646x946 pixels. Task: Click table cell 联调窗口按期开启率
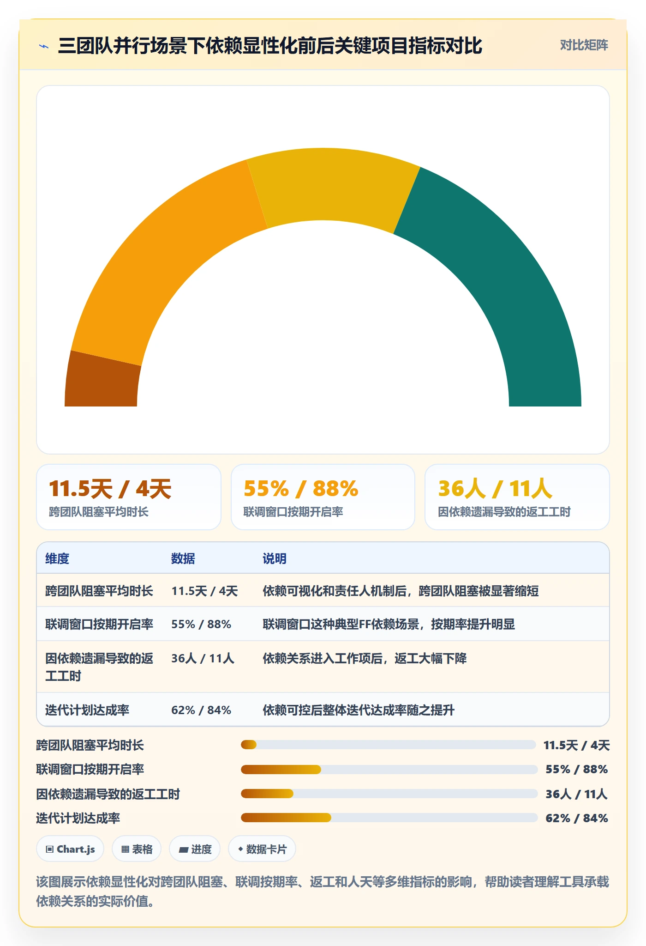99,624
